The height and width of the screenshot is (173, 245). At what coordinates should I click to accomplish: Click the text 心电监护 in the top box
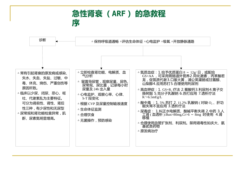(153, 42)
